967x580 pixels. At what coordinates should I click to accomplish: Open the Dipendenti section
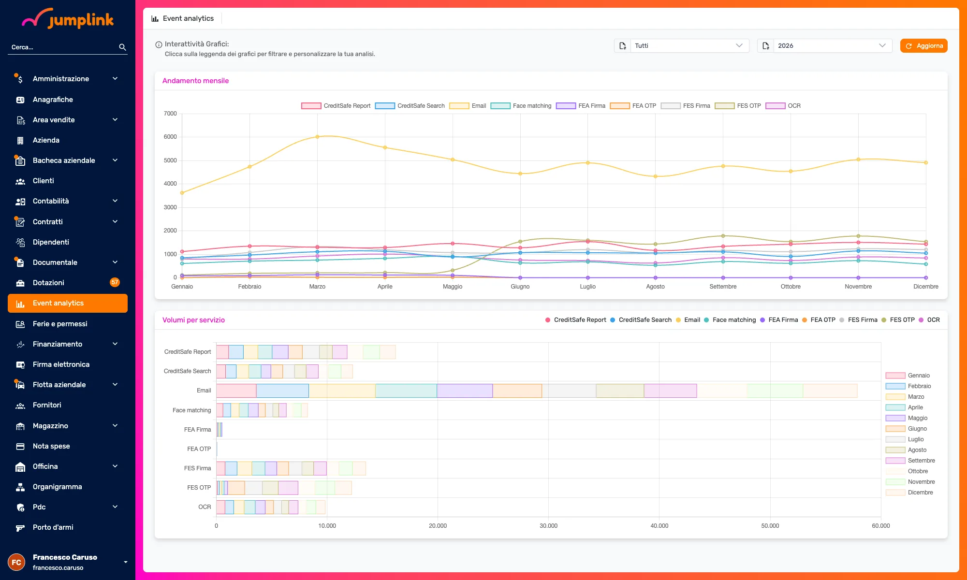[68, 242]
